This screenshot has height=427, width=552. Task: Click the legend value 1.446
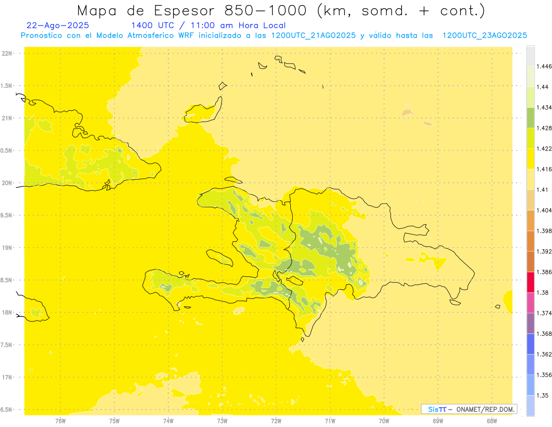[544, 66]
